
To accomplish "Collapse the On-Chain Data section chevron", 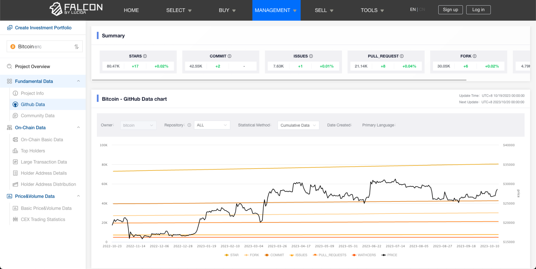I will point(78,127).
